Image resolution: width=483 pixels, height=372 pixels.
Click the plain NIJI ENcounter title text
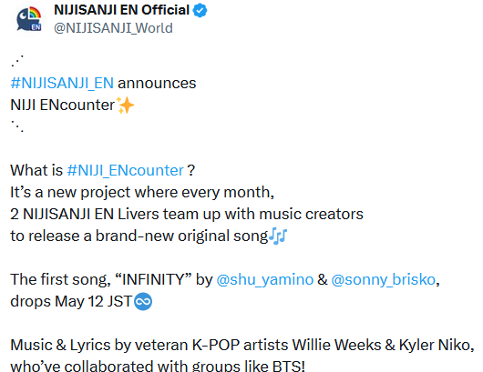tap(63, 106)
